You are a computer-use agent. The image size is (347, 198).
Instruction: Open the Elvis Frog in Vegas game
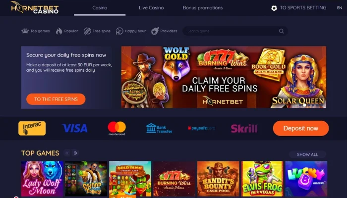coord(262,179)
